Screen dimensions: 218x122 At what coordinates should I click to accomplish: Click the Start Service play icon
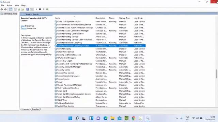[36, 9]
